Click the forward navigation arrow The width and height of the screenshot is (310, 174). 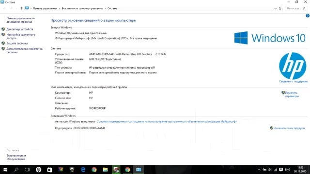[11, 8]
